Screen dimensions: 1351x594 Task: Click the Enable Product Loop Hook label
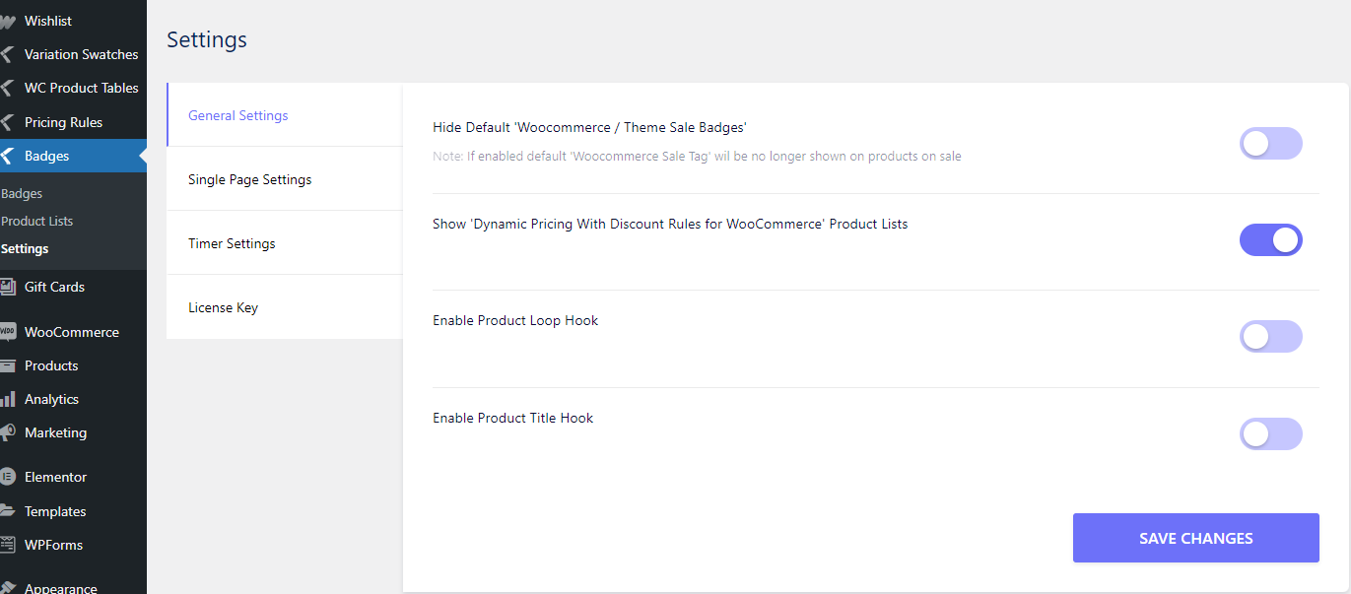coord(515,320)
